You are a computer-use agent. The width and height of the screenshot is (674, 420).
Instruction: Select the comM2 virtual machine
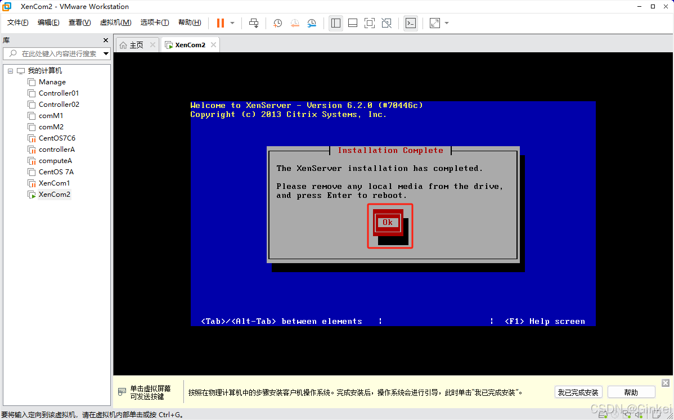(51, 127)
